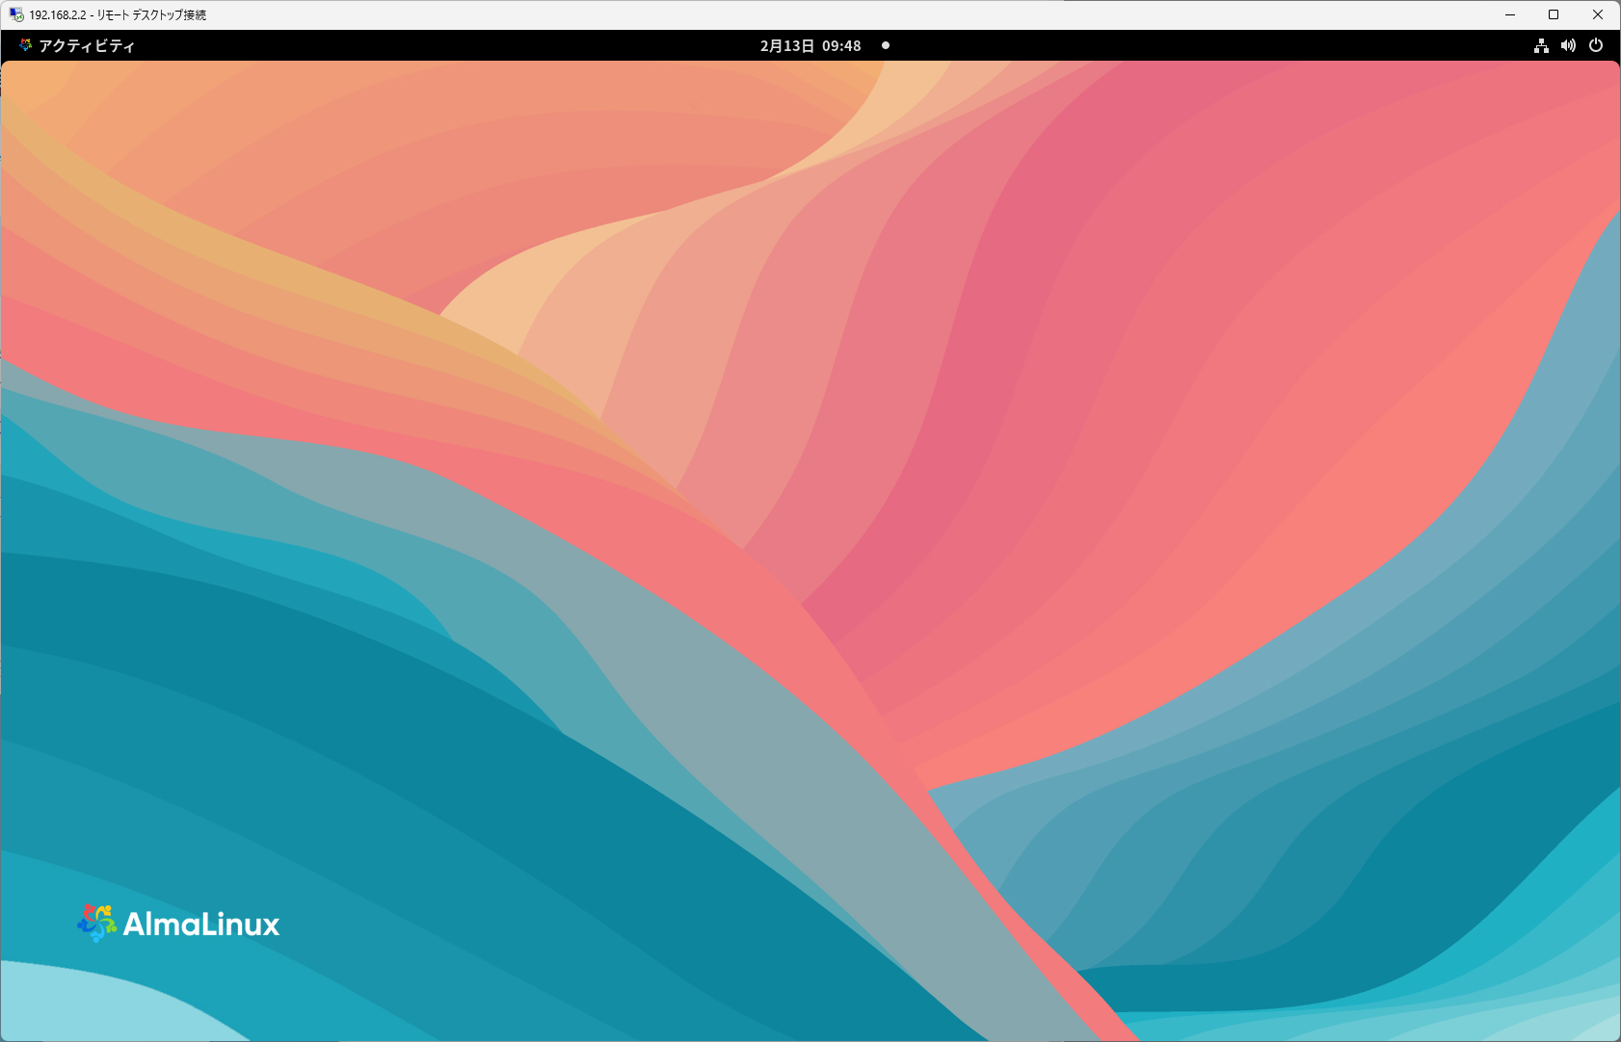Screen dimensions: 1621x1042
Task: Minimize the Remote Desktop window
Action: 1510,14
